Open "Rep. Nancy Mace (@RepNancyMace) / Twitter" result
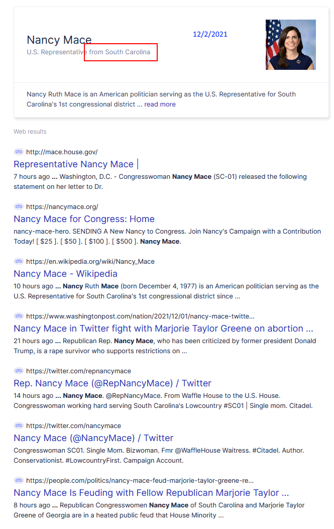 tap(113, 383)
